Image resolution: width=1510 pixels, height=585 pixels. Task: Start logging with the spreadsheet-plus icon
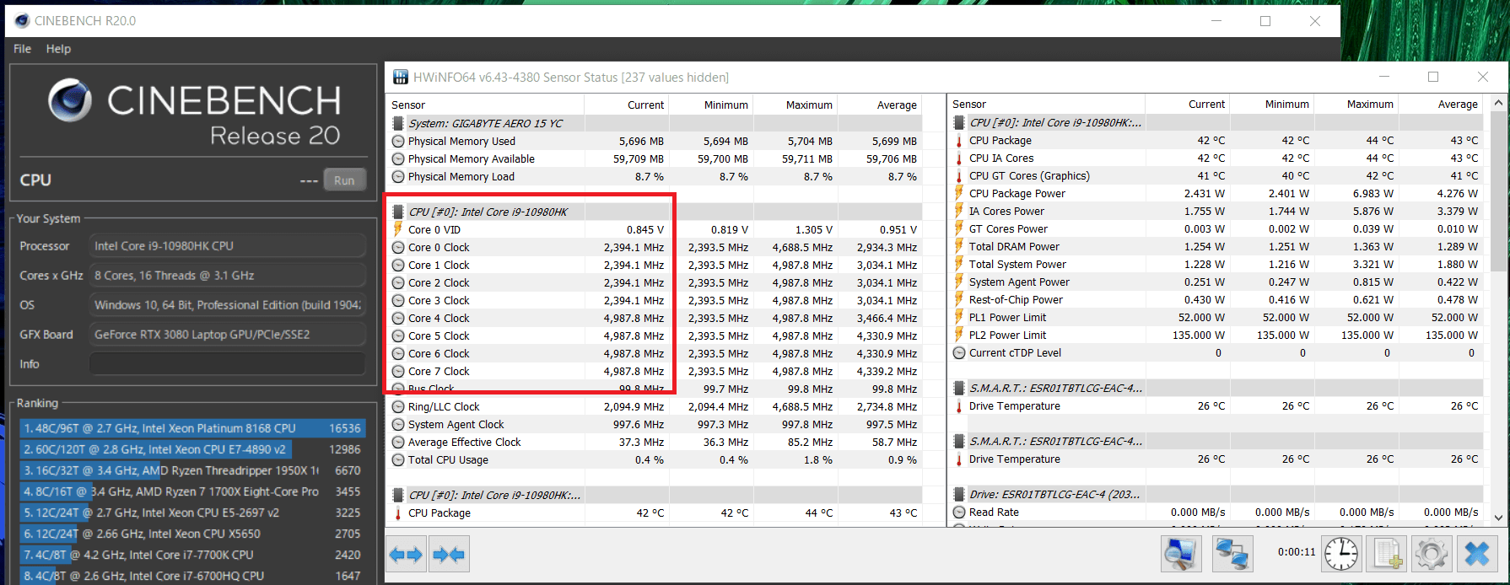coord(1387,554)
